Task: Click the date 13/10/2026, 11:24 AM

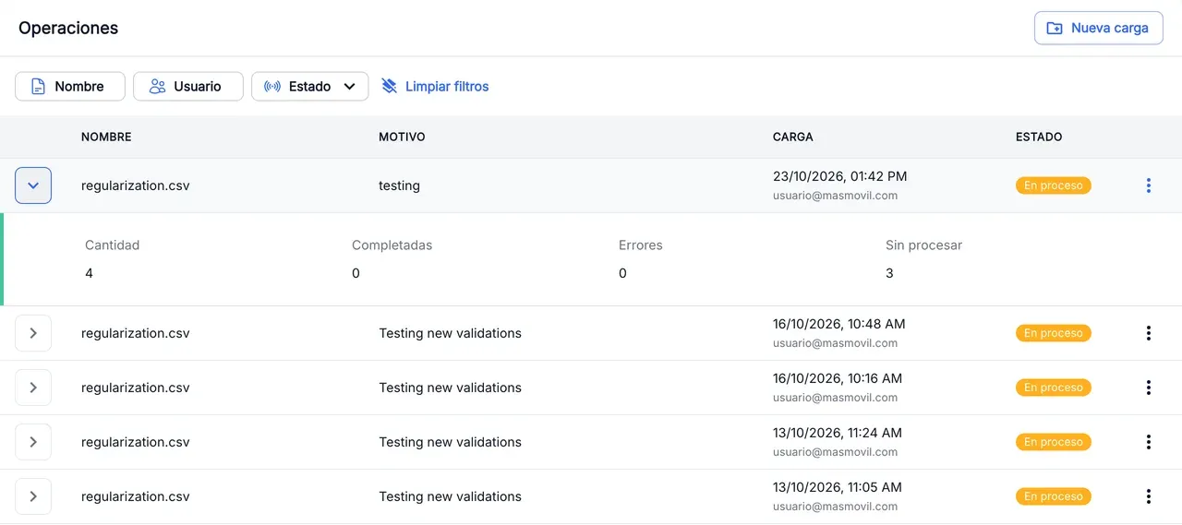Action: 838,433
